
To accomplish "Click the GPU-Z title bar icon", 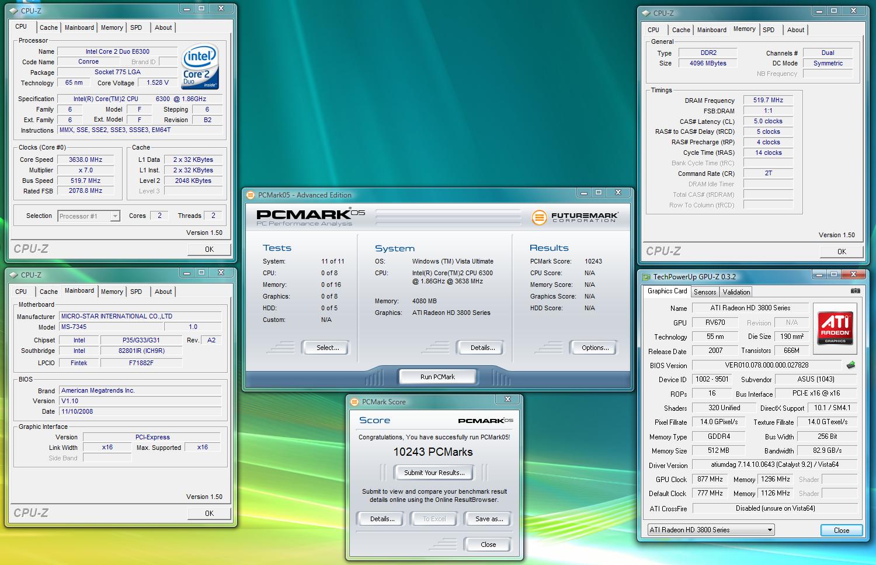I will 646,277.
